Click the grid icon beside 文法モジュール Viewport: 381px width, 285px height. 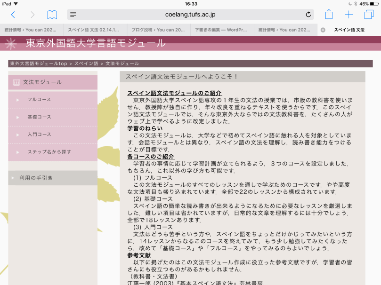[16, 82]
